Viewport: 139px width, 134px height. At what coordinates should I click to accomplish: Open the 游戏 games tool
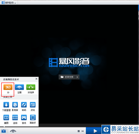pos(24,117)
